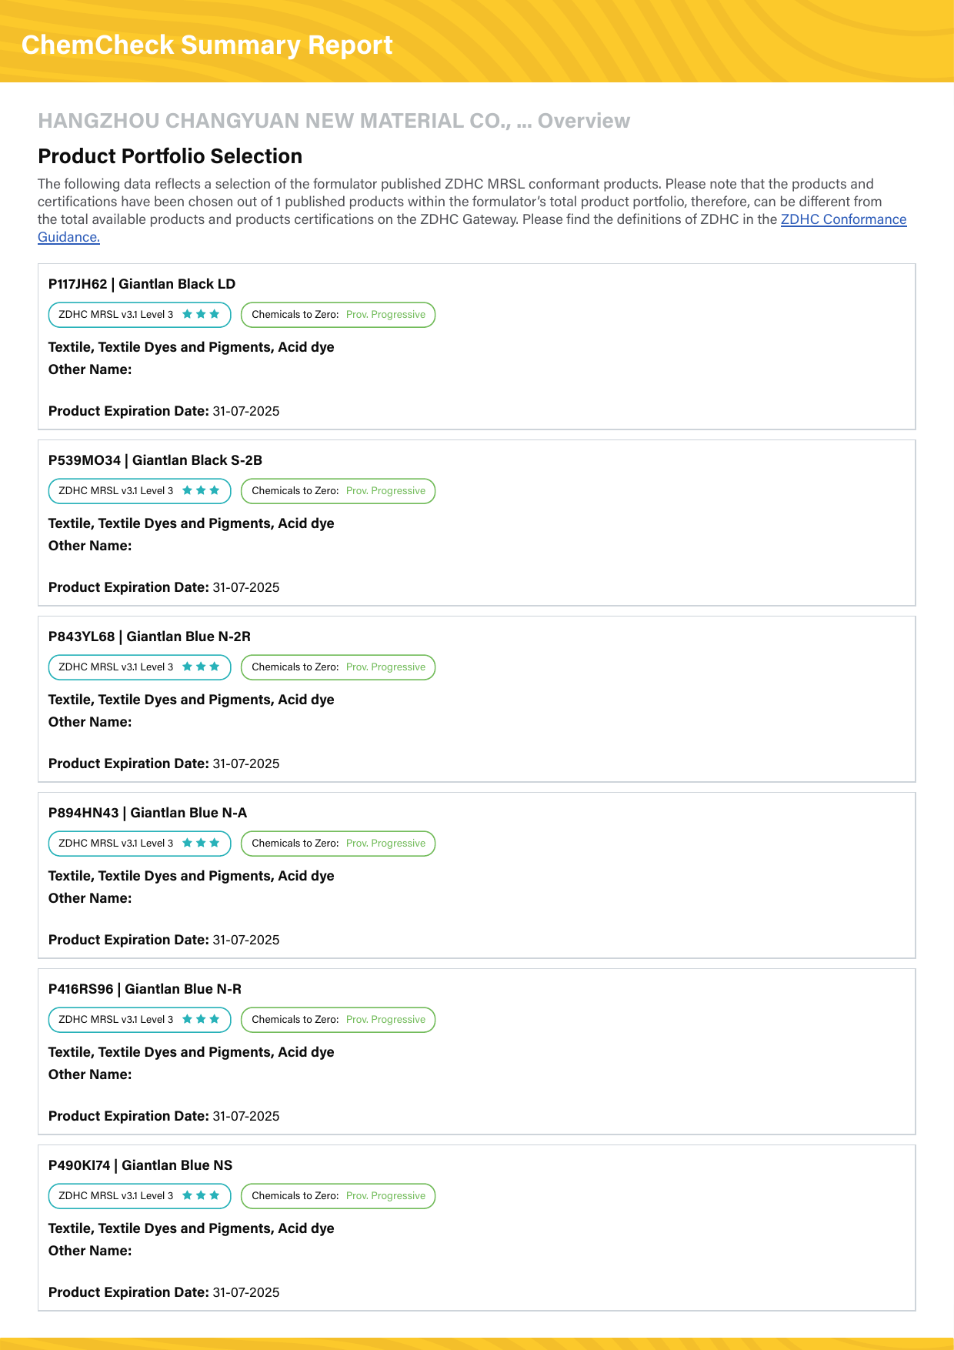This screenshot has height=1350, width=954.
Task: Click the stars icon for Giantlan Black LD
Action: pyautogui.click(x=201, y=314)
